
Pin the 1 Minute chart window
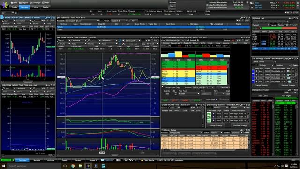[x=151, y=38]
